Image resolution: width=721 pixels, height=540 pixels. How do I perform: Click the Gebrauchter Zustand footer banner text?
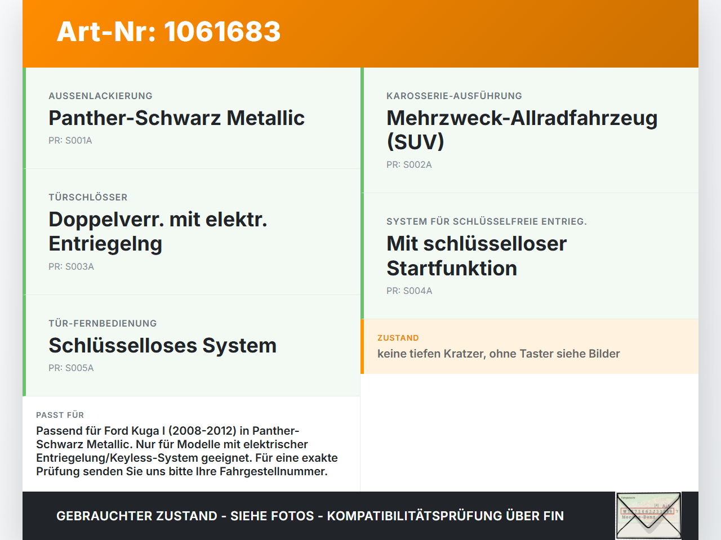(310, 516)
